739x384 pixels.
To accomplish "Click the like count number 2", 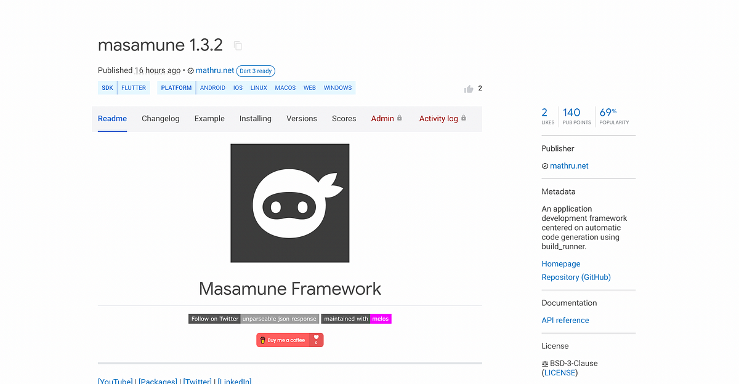I will [480, 89].
